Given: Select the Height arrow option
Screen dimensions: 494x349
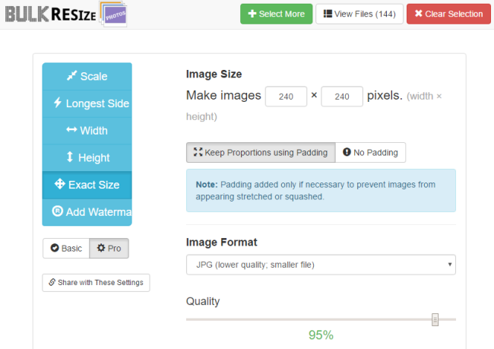Looking at the screenshot, I should tap(87, 157).
